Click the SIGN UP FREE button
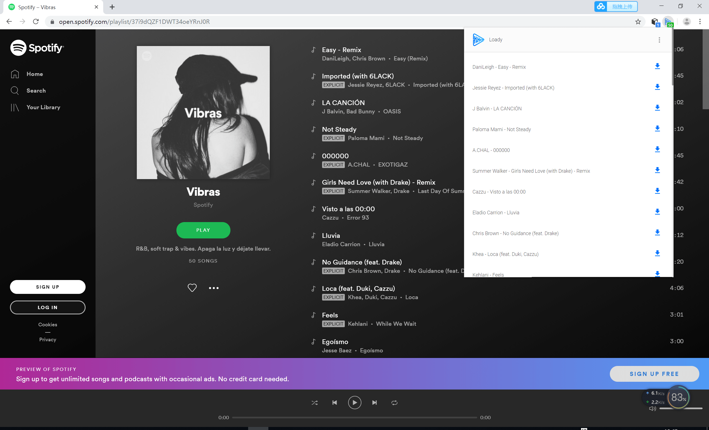Image resolution: width=709 pixels, height=430 pixels. coord(654,374)
